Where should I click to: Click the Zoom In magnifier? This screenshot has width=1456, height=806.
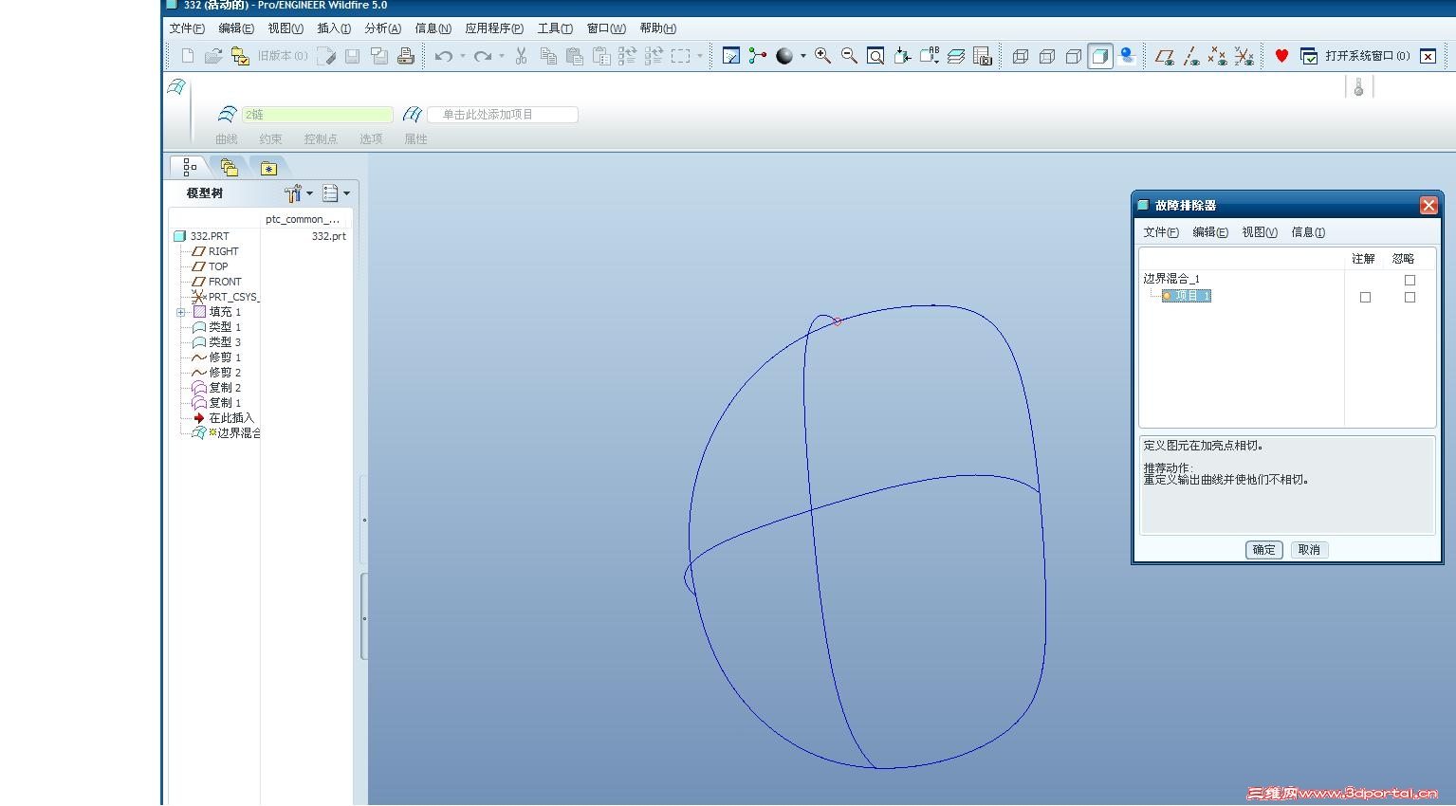822,56
